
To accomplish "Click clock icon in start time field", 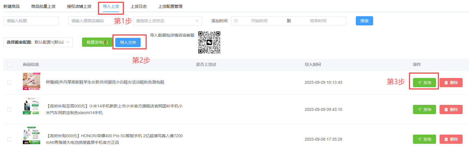I will [x=236, y=21].
